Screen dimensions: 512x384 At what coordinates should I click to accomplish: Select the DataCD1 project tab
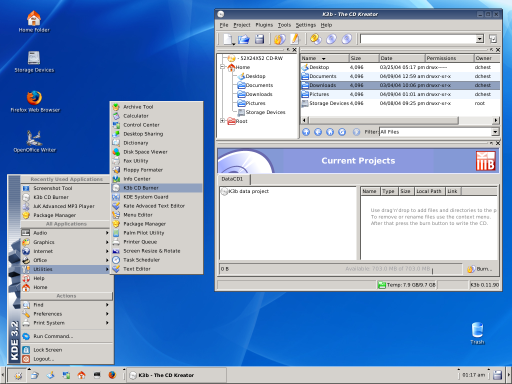tap(233, 179)
